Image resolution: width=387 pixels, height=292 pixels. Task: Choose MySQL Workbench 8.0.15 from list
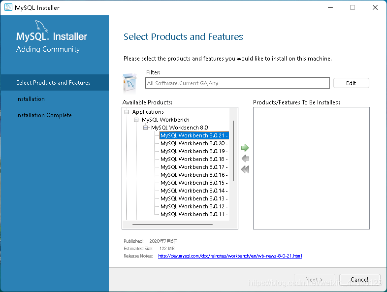click(193, 183)
